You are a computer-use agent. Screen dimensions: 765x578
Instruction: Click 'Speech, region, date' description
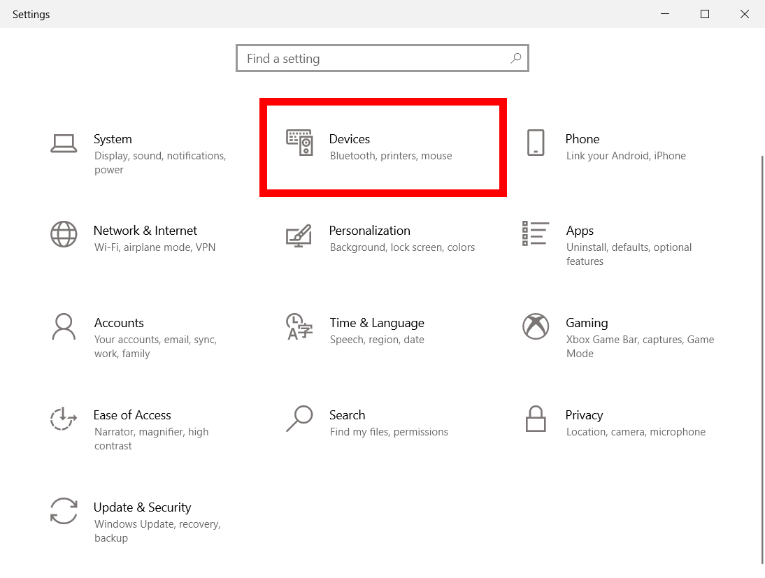click(377, 340)
